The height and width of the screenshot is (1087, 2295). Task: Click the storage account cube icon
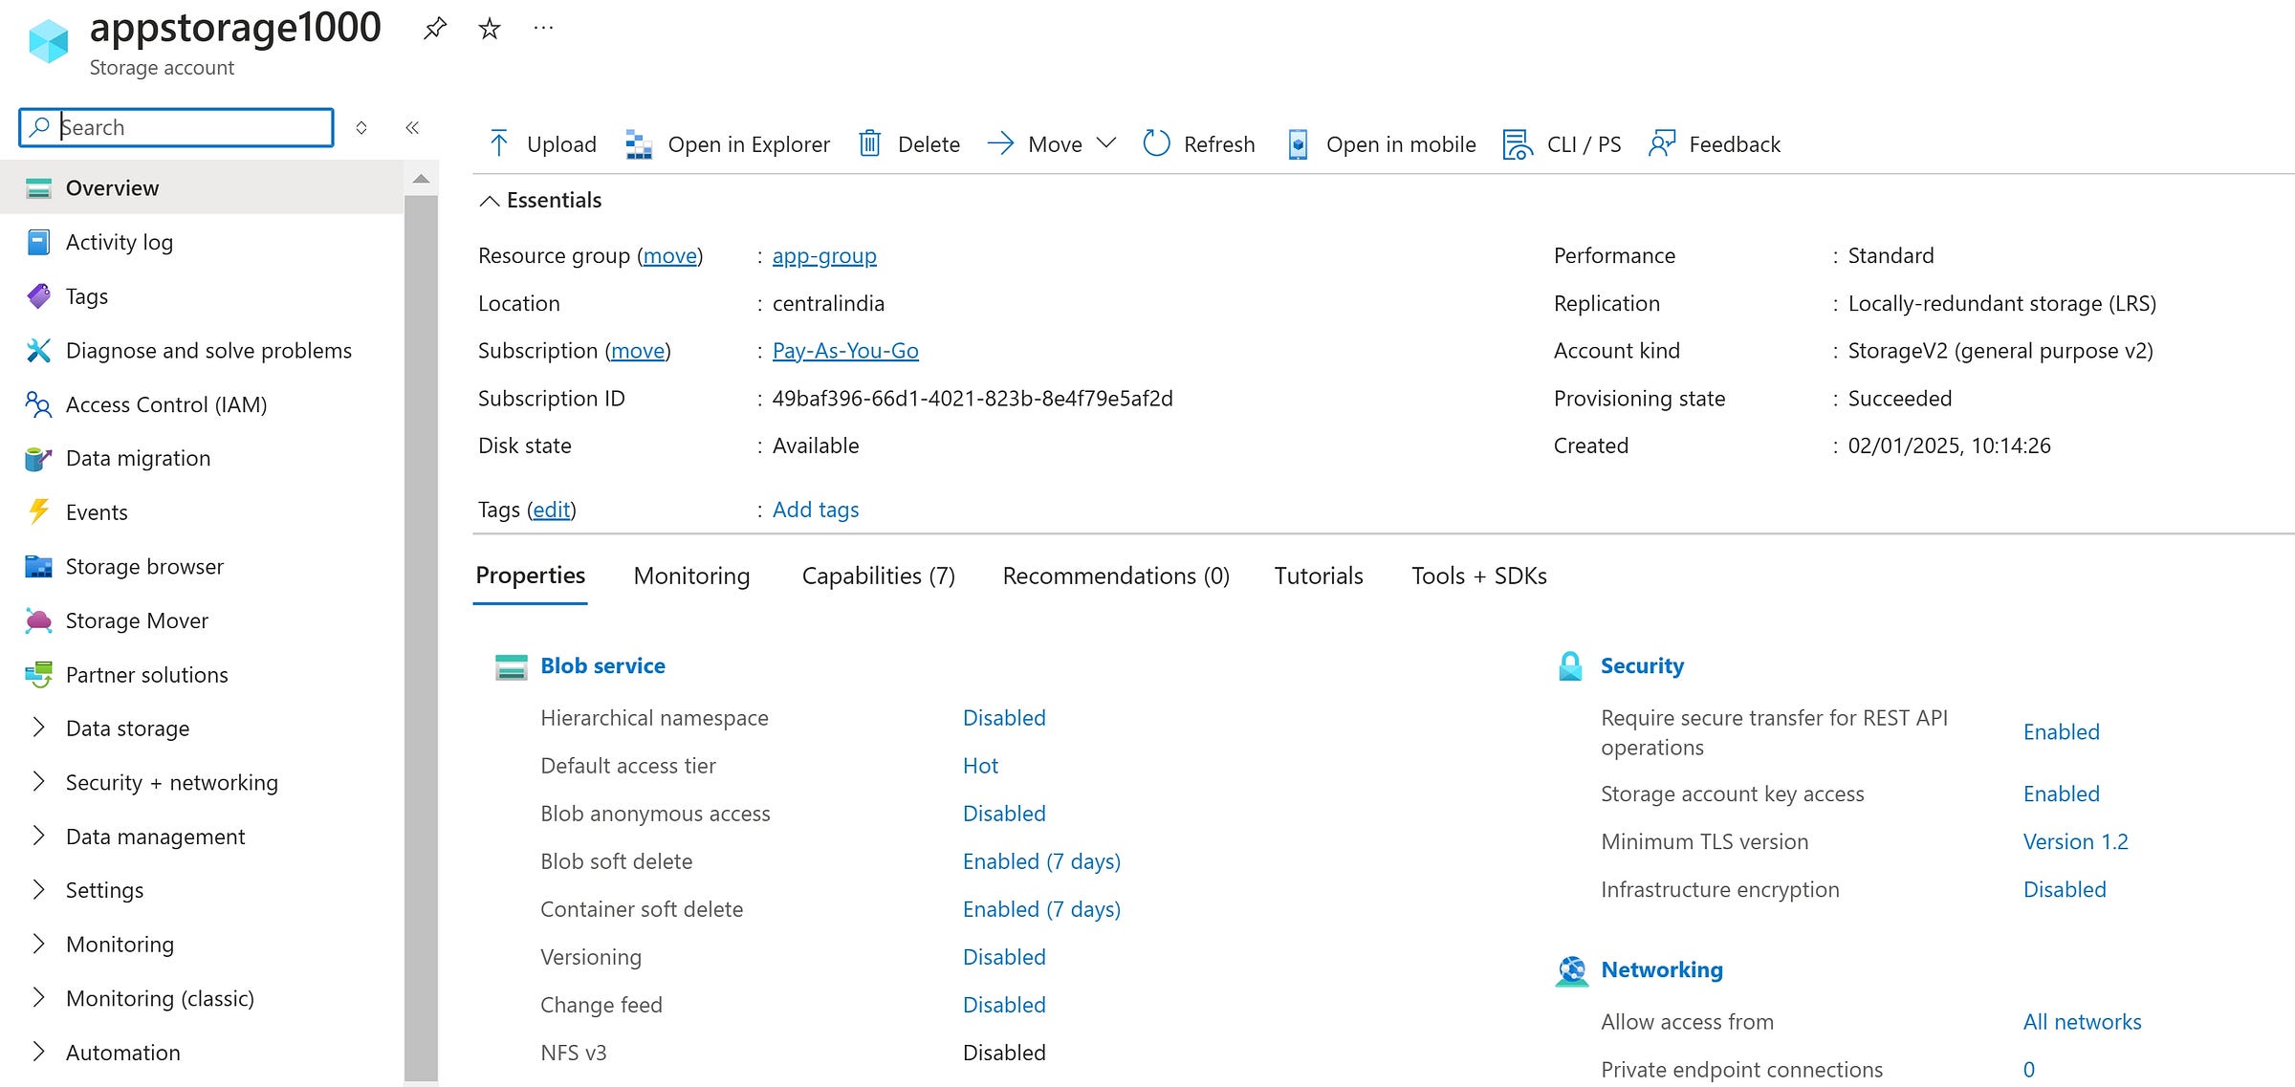48,42
